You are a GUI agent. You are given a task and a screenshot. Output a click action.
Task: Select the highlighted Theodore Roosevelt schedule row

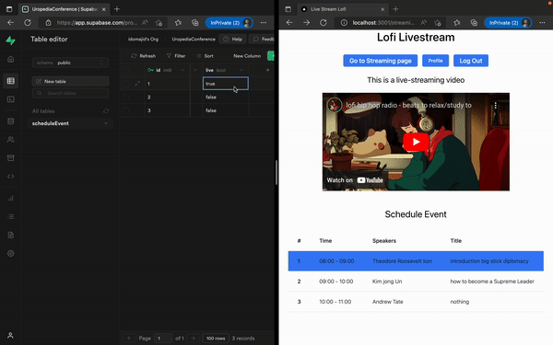tap(416, 261)
